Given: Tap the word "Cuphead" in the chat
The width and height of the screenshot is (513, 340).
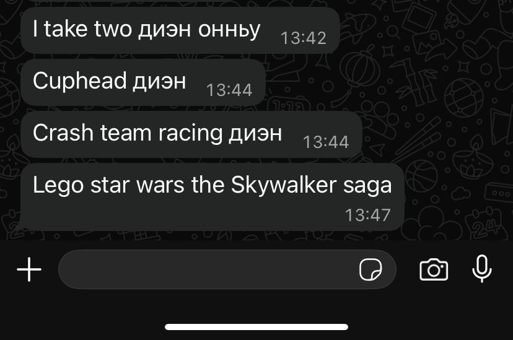Looking at the screenshot, I should (80, 81).
